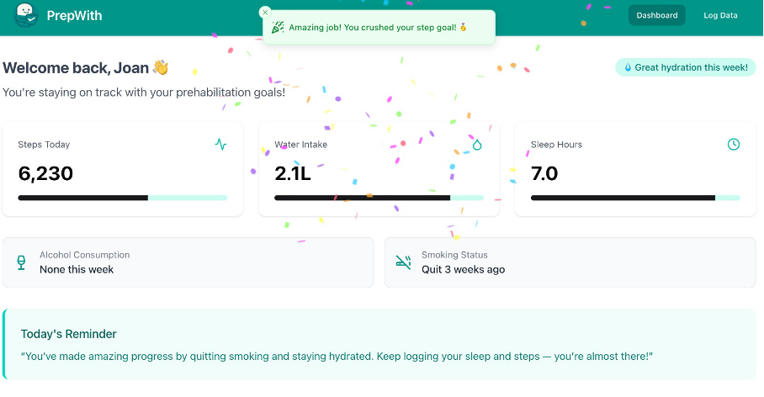Click the Today's Reminder message panel

point(379,345)
